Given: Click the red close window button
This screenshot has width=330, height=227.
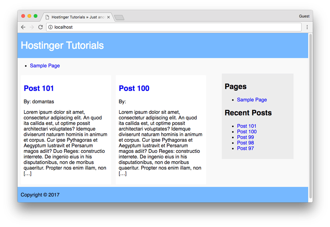Looking at the screenshot, I should (23, 16).
